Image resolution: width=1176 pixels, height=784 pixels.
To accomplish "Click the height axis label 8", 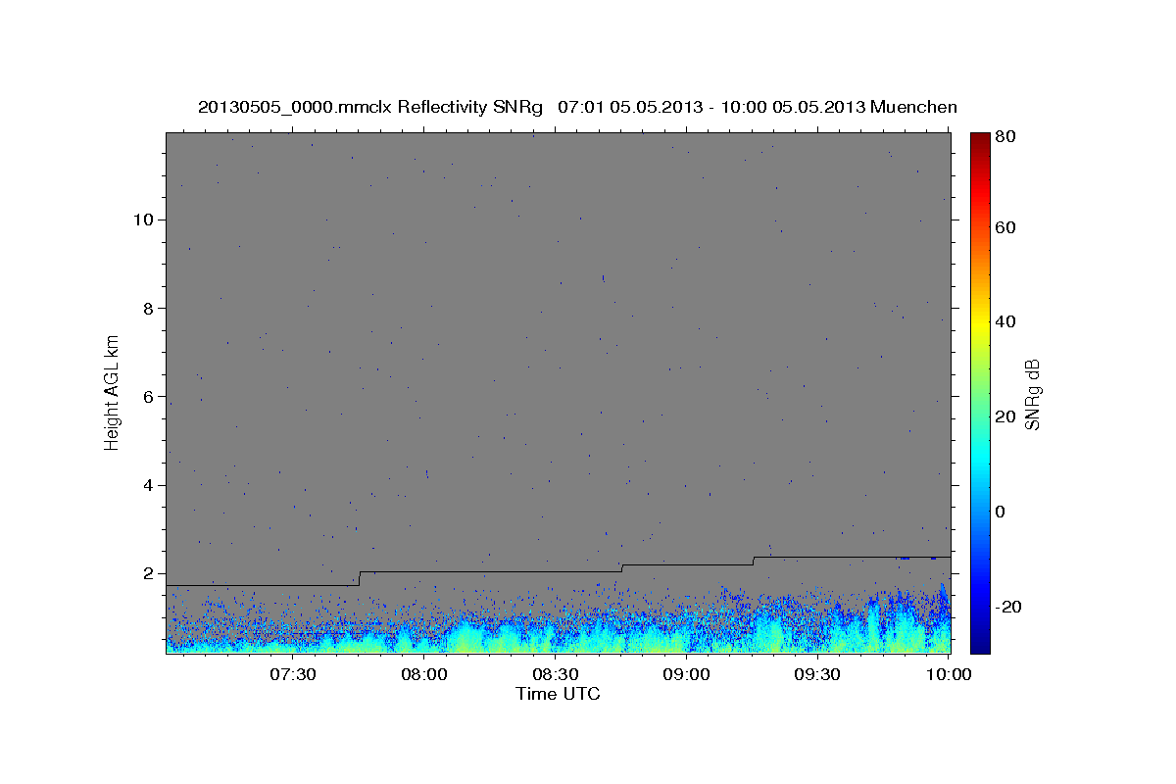I will click(150, 308).
